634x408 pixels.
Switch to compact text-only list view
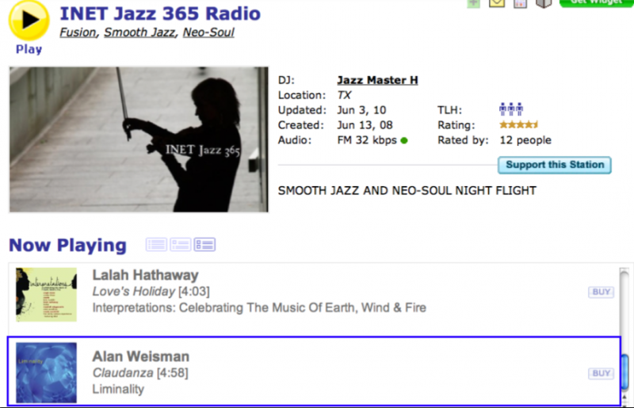(x=156, y=245)
